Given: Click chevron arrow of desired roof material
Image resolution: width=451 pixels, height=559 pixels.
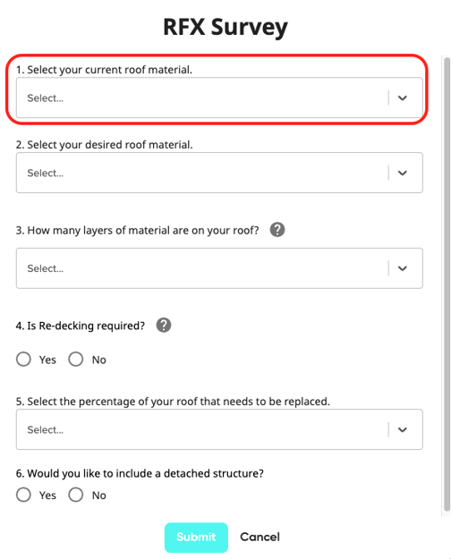Looking at the screenshot, I should click(403, 173).
